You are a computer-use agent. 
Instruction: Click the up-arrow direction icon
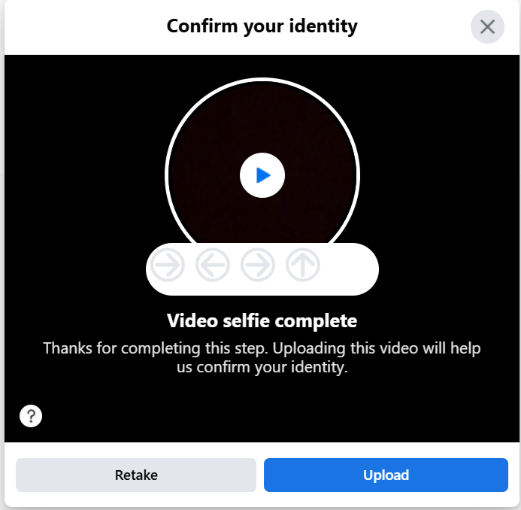tap(303, 265)
